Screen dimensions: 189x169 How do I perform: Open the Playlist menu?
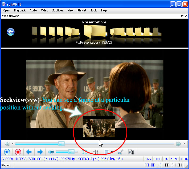pos(82,10)
